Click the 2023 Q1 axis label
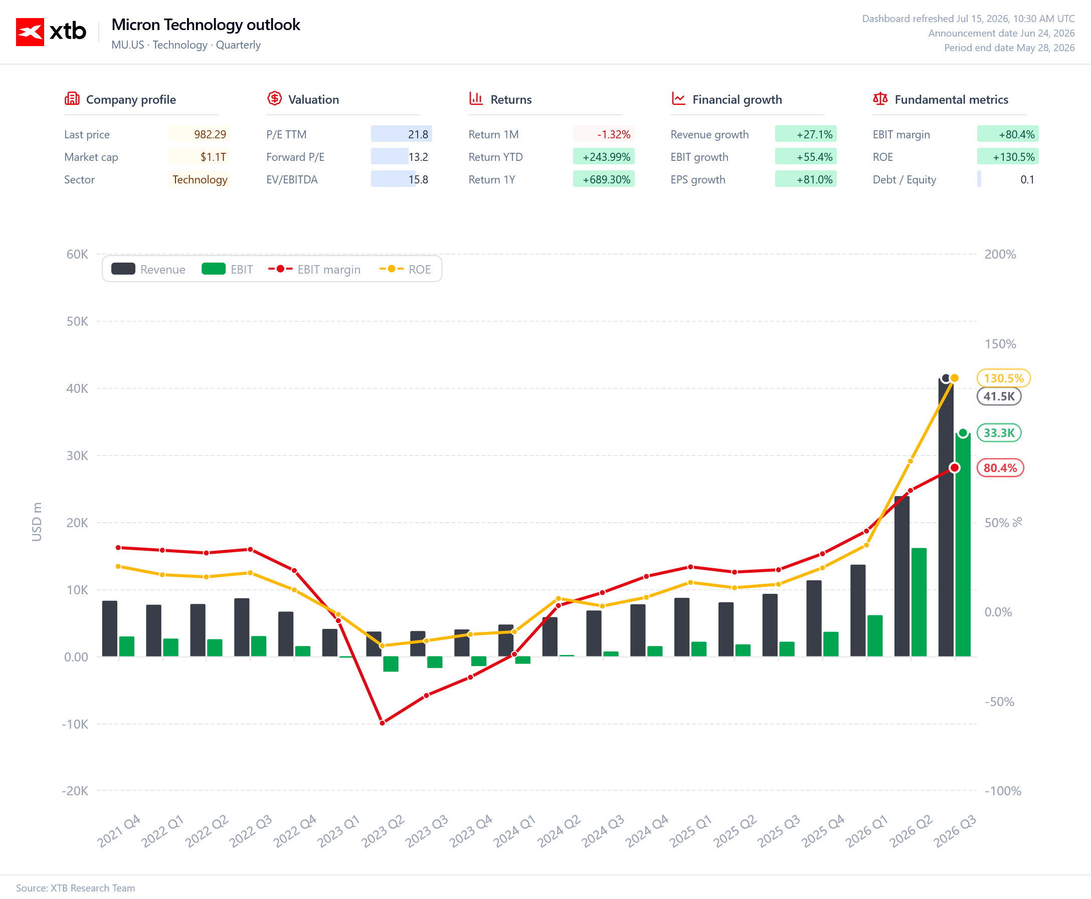 tap(339, 831)
